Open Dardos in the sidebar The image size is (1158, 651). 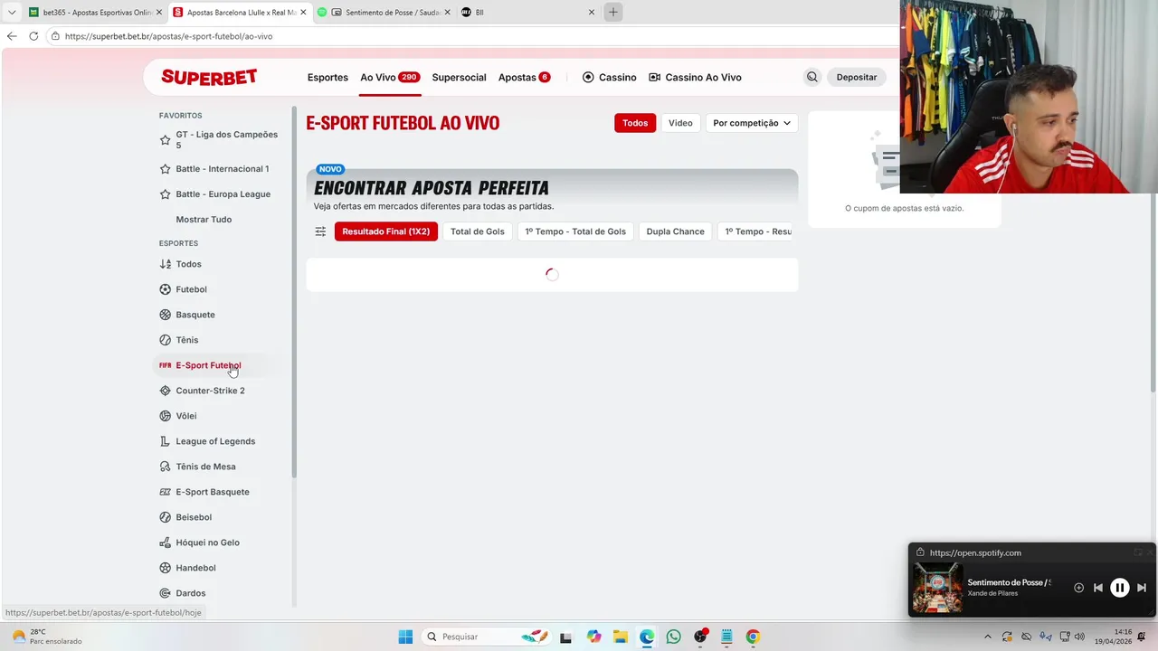point(190,593)
